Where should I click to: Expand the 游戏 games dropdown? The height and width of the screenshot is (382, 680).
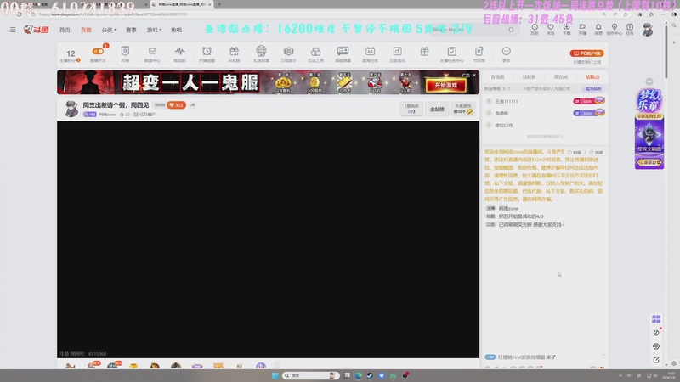(x=154, y=30)
